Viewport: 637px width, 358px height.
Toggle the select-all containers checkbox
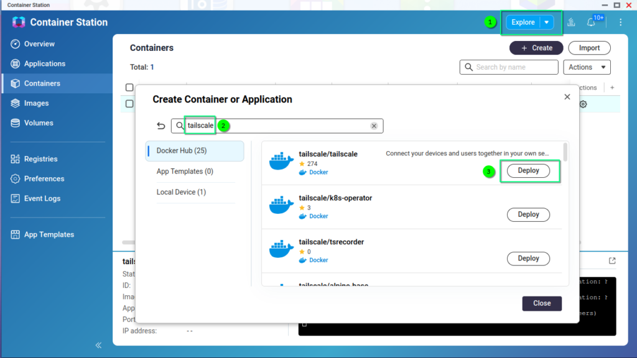(129, 88)
